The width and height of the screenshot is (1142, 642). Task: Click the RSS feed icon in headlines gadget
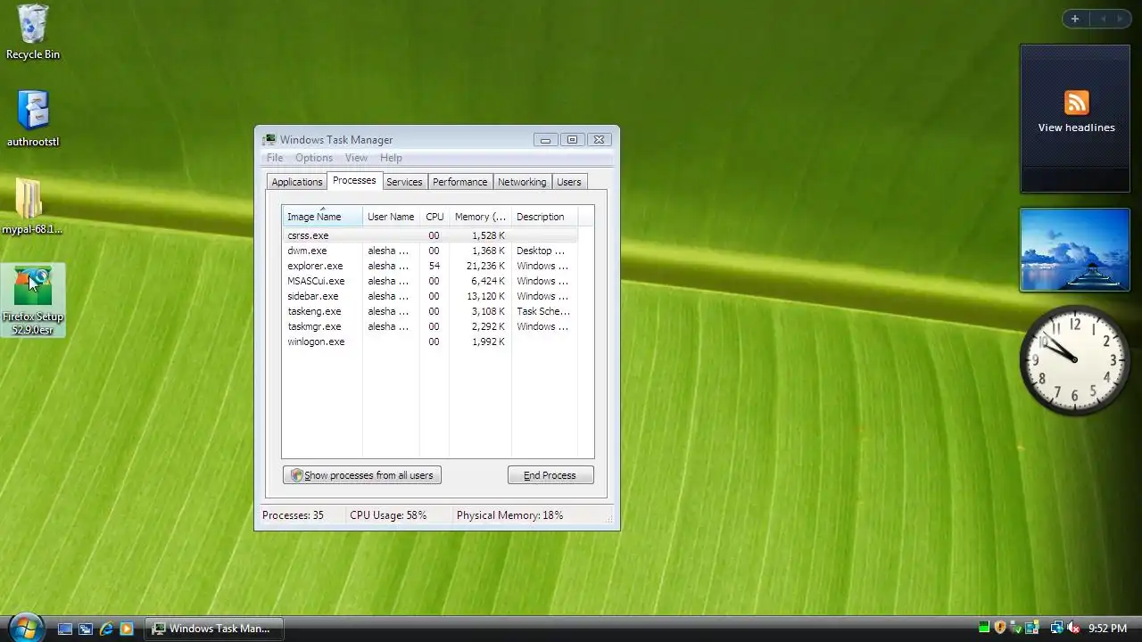point(1076,103)
